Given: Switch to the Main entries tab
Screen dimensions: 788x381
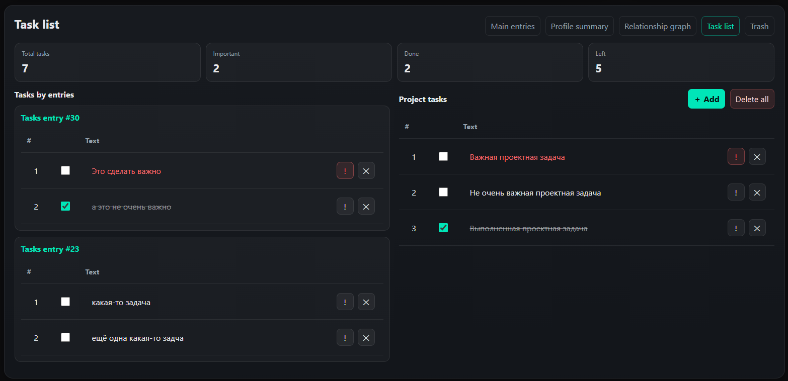Looking at the screenshot, I should pos(513,27).
